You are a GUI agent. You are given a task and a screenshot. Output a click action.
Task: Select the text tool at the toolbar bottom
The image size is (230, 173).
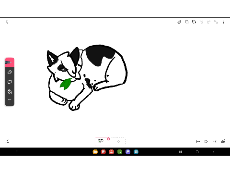click(x=10, y=101)
